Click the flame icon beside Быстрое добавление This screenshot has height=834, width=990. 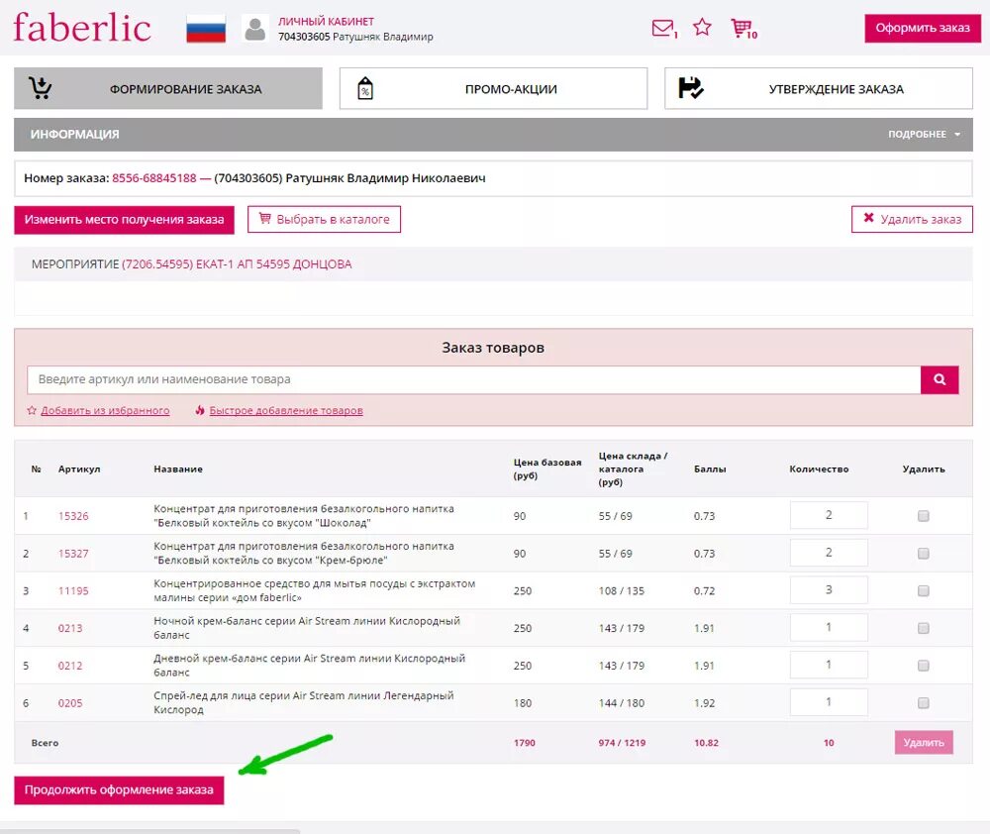pyautogui.click(x=200, y=411)
